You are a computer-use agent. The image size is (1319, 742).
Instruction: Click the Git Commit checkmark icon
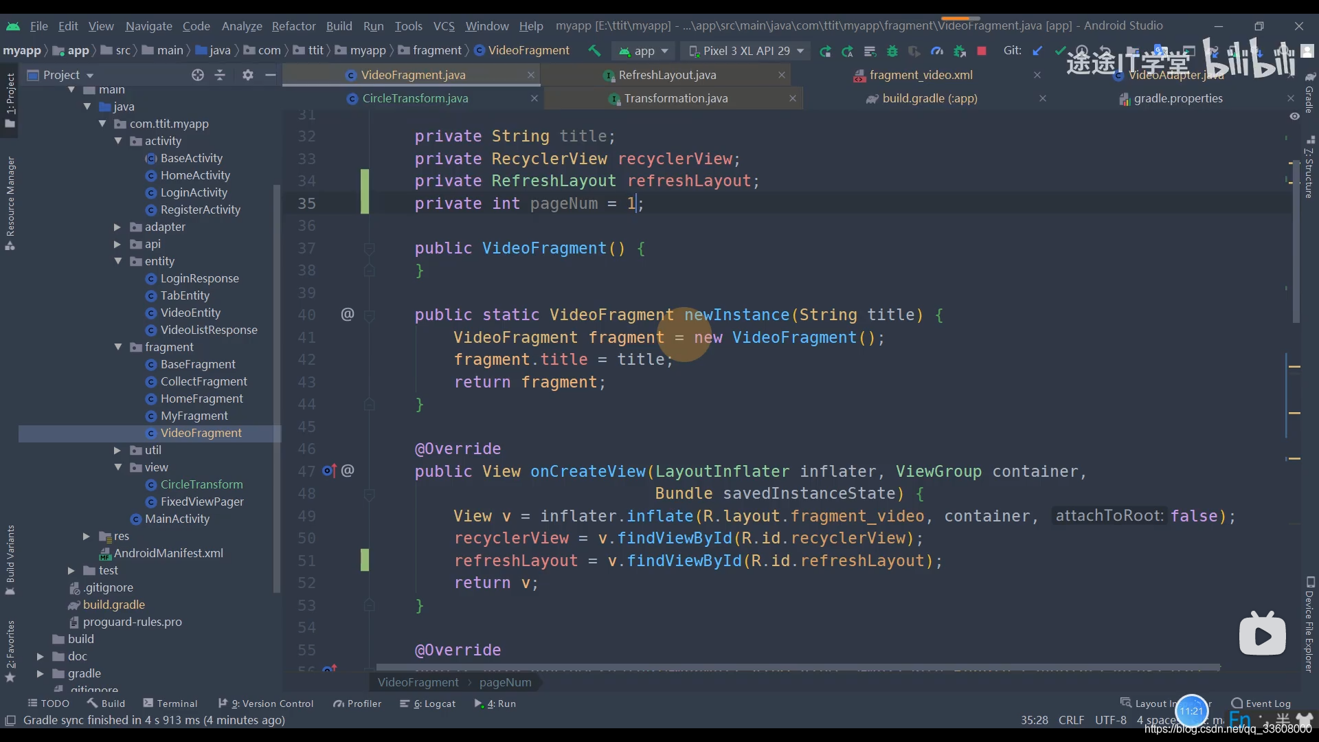1060,51
